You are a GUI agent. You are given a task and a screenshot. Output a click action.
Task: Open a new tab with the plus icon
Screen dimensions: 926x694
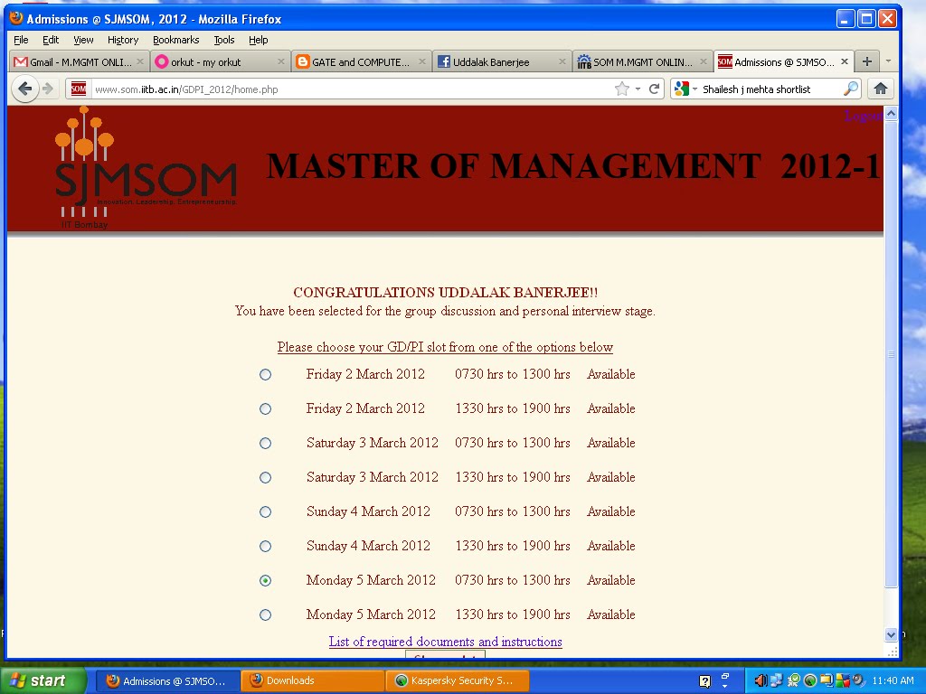pyautogui.click(x=866, y=61)
